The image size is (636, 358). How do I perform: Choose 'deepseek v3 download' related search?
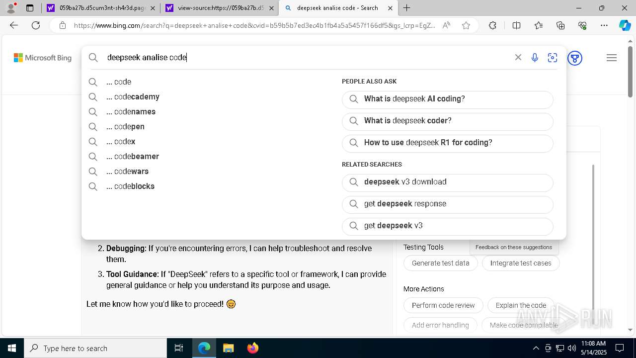click(448, 182)
